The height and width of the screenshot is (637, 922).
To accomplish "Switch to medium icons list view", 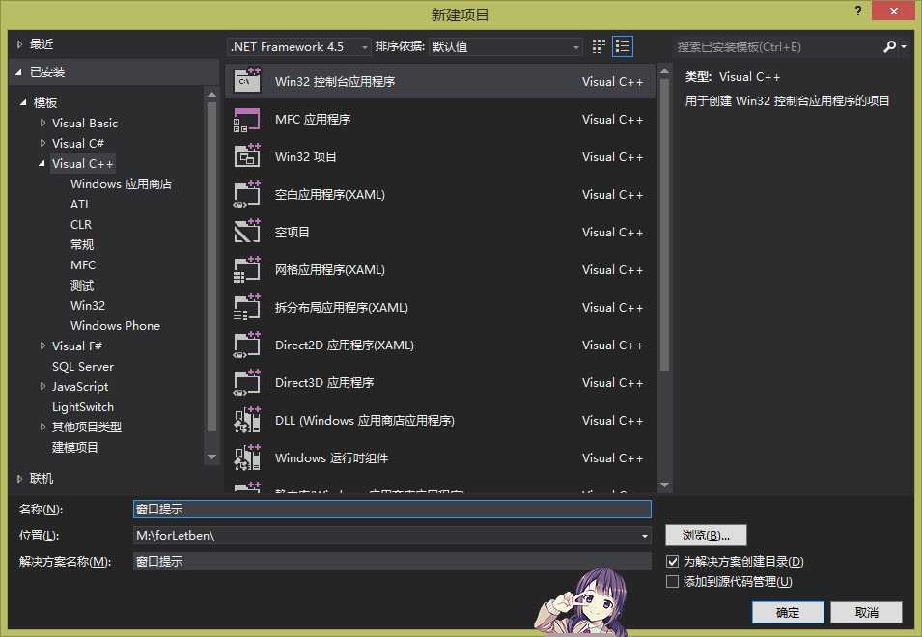I will [623, 46].
